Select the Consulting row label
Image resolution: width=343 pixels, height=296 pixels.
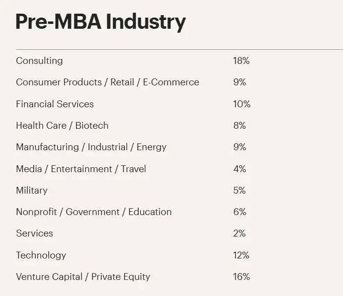(40, 61)
